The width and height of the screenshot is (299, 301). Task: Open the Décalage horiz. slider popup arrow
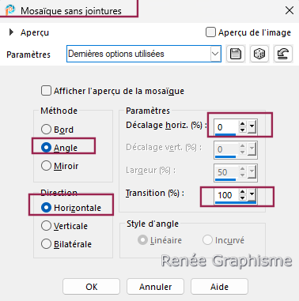pos(252,126)
